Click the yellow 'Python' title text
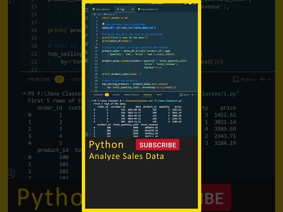Viewport: 283px width, 212px height. click(x=106, y=145)
